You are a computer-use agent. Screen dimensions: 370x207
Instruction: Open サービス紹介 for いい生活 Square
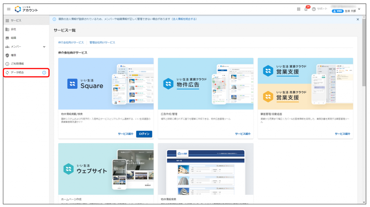point(125,134)
